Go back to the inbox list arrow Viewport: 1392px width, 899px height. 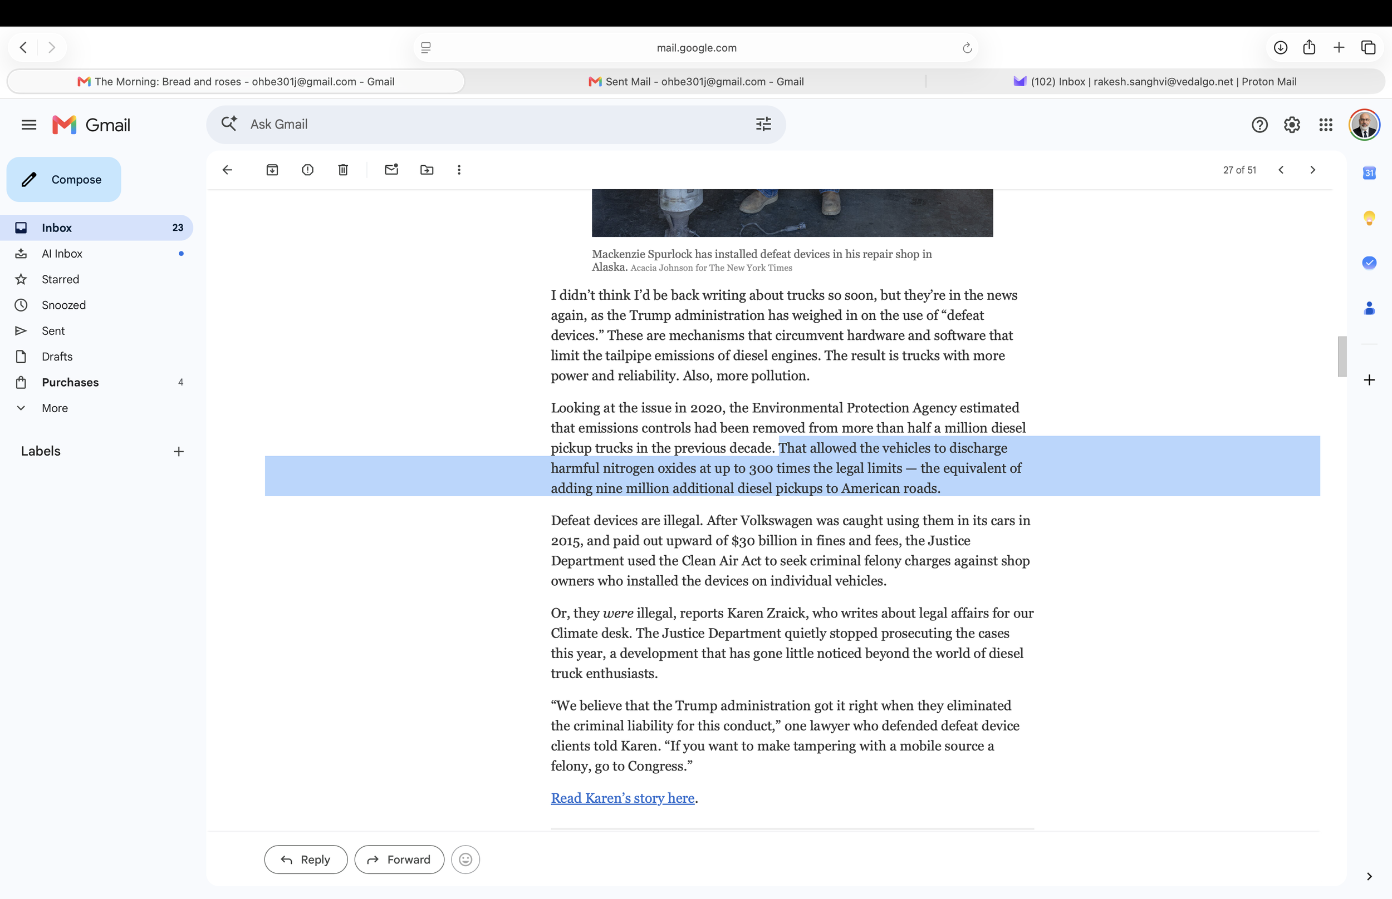(227, 170)
